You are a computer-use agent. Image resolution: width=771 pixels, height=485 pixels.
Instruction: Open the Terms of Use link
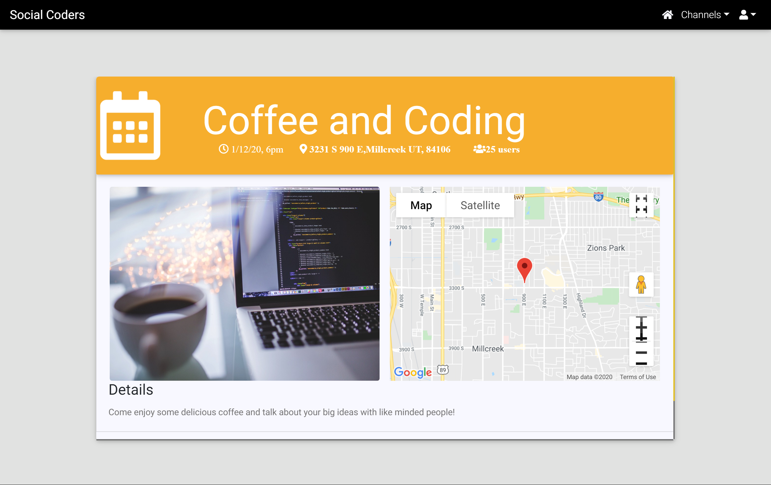[x=637, y=377]
